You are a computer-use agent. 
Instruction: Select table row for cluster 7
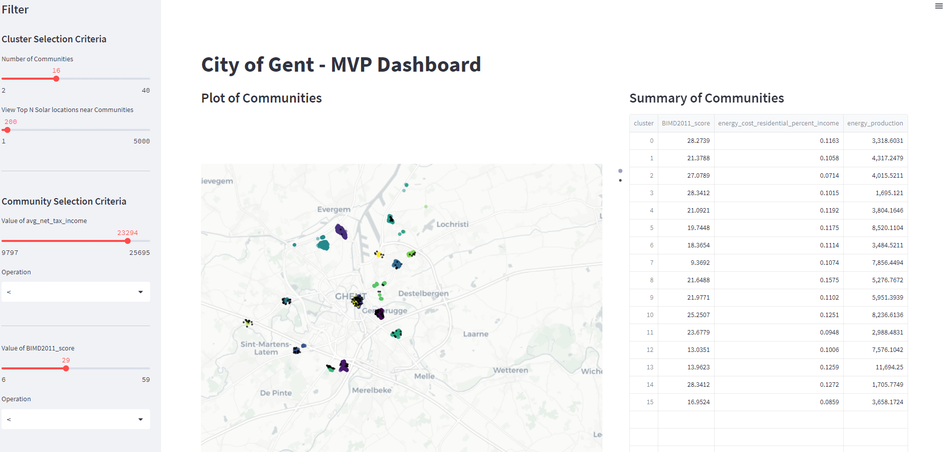[x=768, y=263]
